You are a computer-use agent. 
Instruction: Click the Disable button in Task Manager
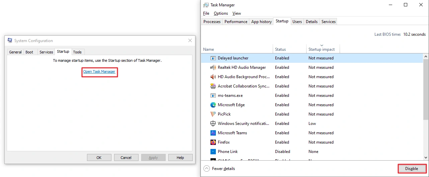tap(412, 169)
